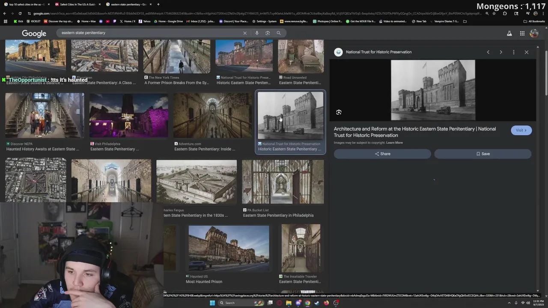Switch to top 10 safest cities tab

(x=27, y=4)
